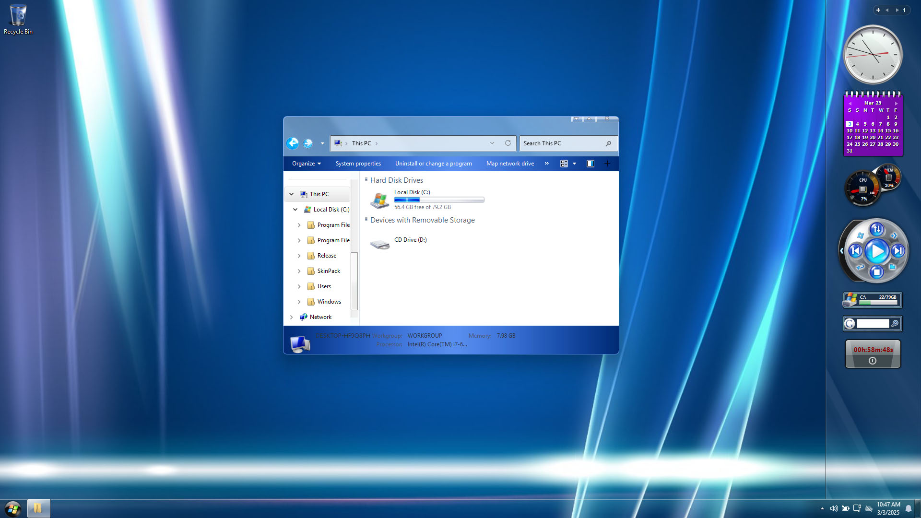Click Uninstall or change a program

pos(433,164)
